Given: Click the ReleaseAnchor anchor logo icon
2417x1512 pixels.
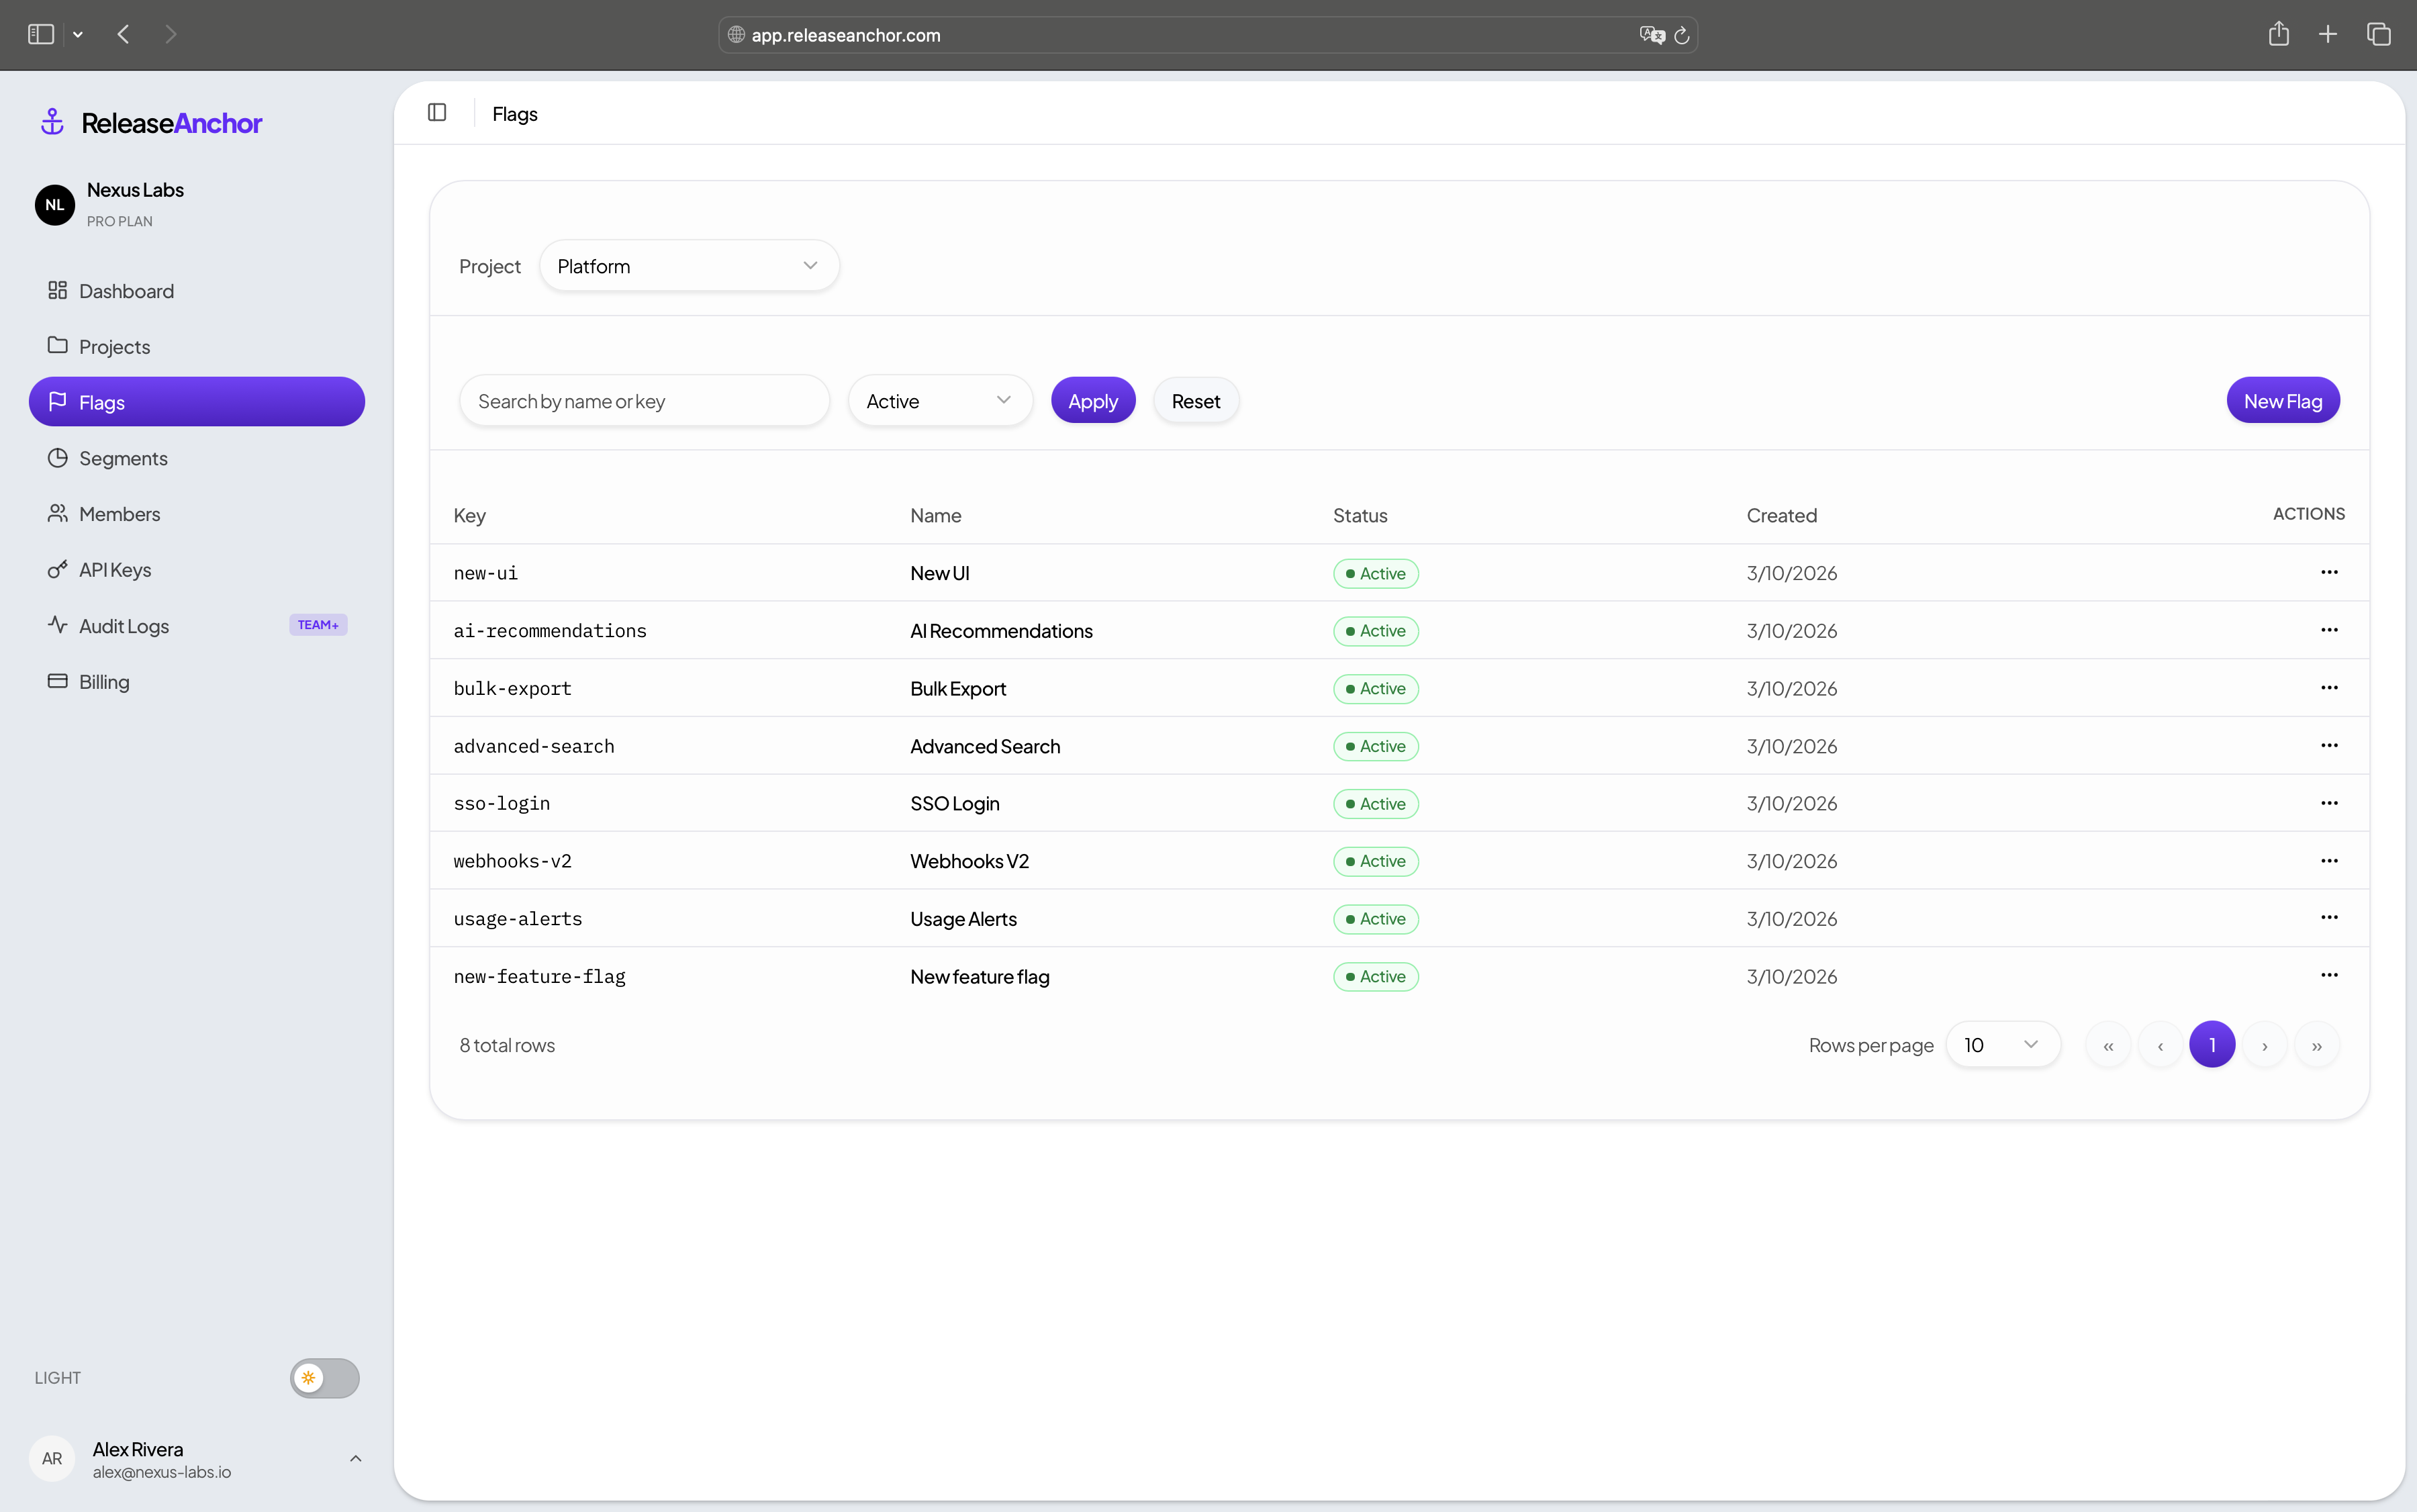Looking at the screenshot, I should [52, 122].
